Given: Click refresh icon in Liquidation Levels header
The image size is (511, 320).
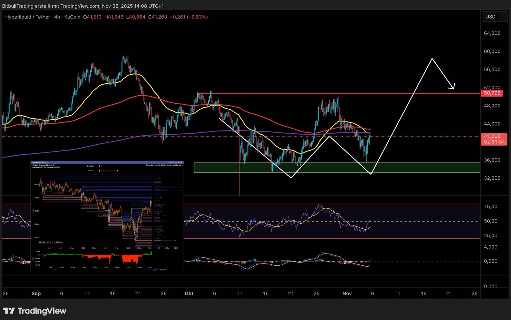Looking at the screenshot, I should tap(168, 162).
